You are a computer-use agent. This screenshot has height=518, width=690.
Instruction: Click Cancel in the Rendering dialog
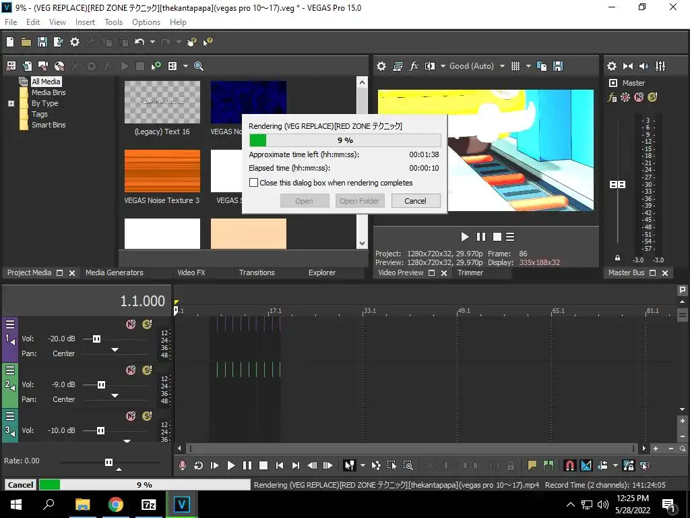tap(415, 201)
